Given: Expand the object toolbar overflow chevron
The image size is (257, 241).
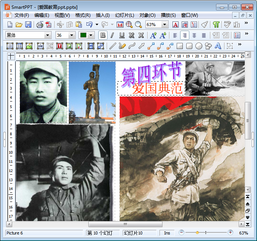Looking at the screenshot, I should point(240,44).
